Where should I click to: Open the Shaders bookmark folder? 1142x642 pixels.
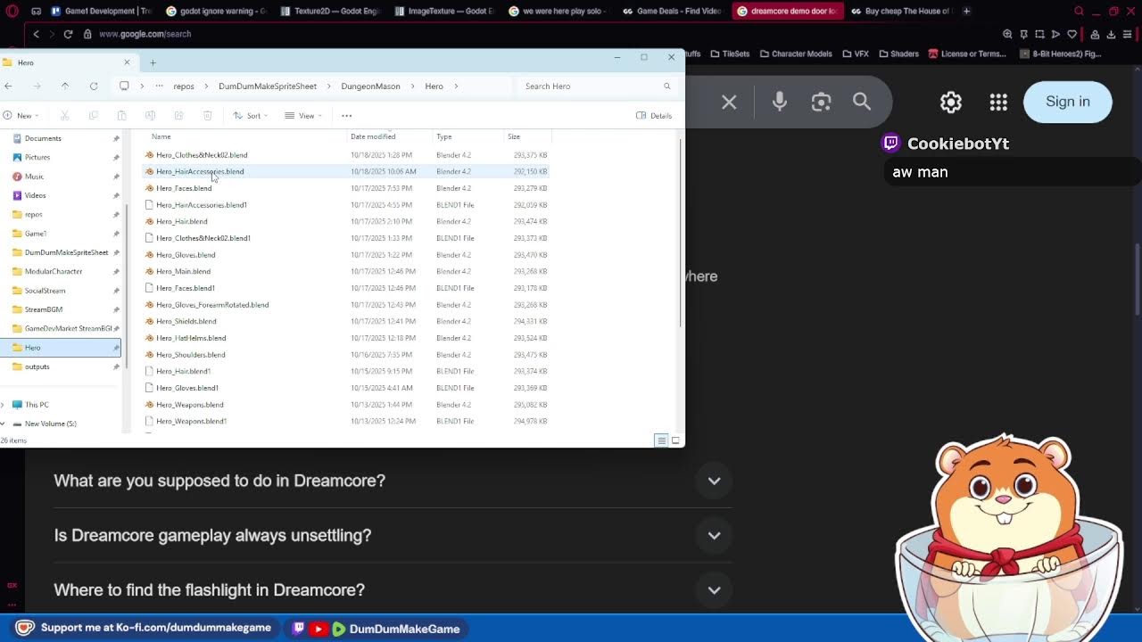click(898, 53)
